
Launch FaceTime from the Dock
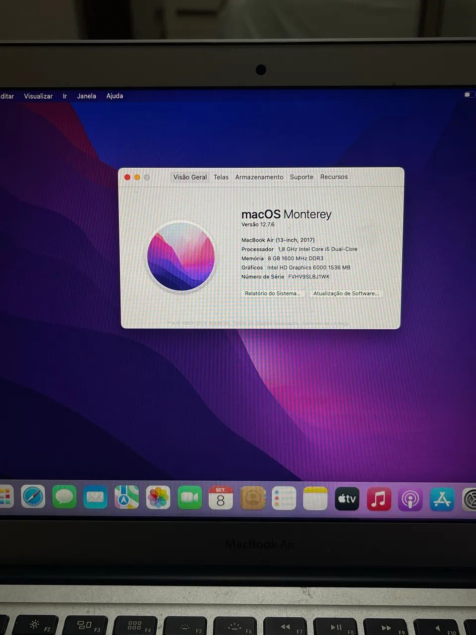pos(189,498)
